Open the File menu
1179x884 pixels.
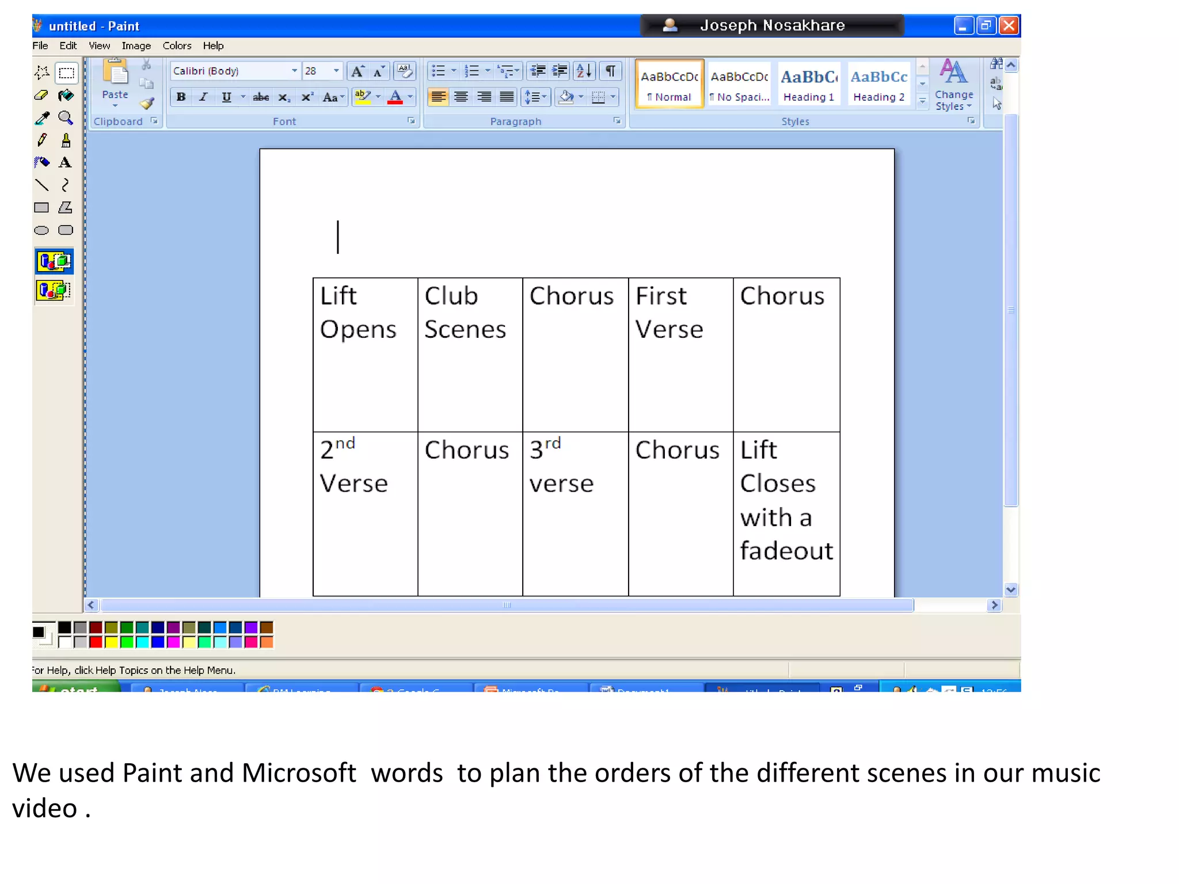click(40, 45)
